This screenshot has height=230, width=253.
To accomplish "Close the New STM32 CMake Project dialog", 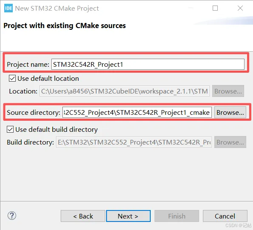I will pyautogui.click(x=240, y=8).
